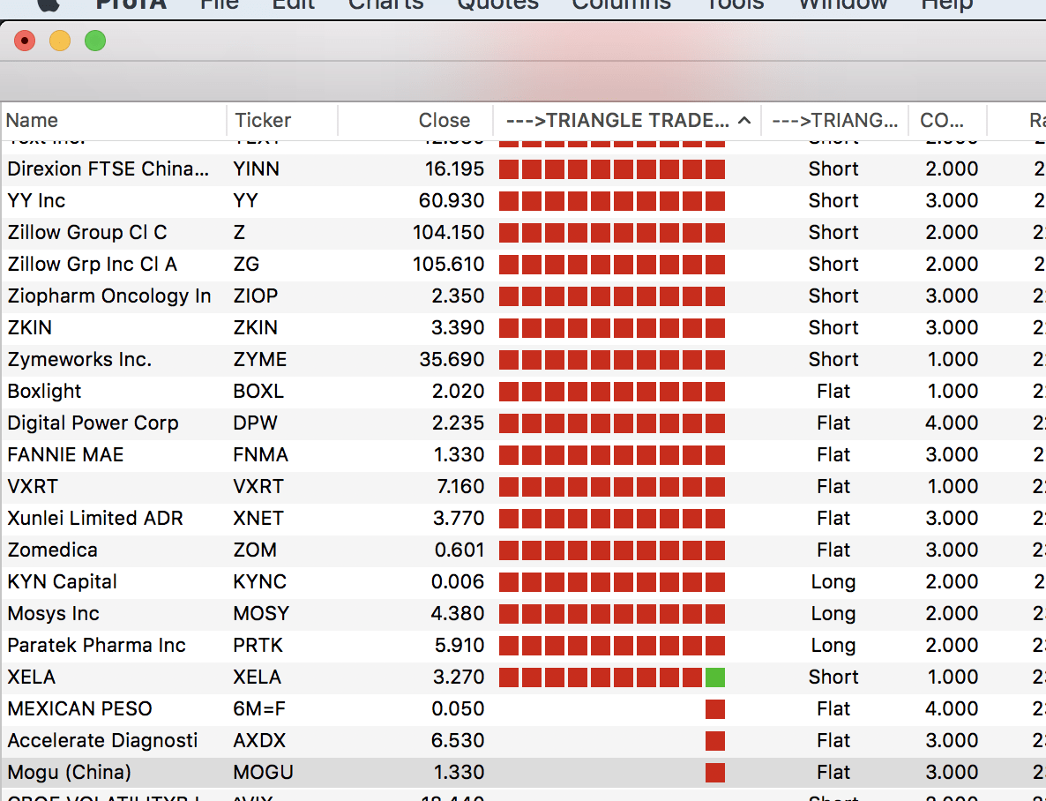
Task: Select the FANNIE MAE row
Action: click(523, 454)
